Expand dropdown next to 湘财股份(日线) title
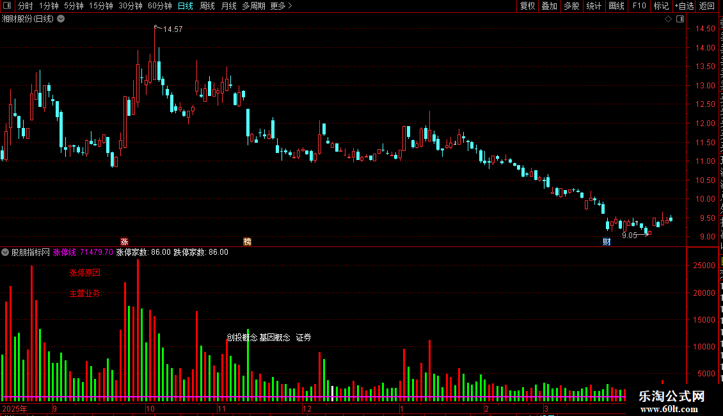 click(x=61, y=19)
